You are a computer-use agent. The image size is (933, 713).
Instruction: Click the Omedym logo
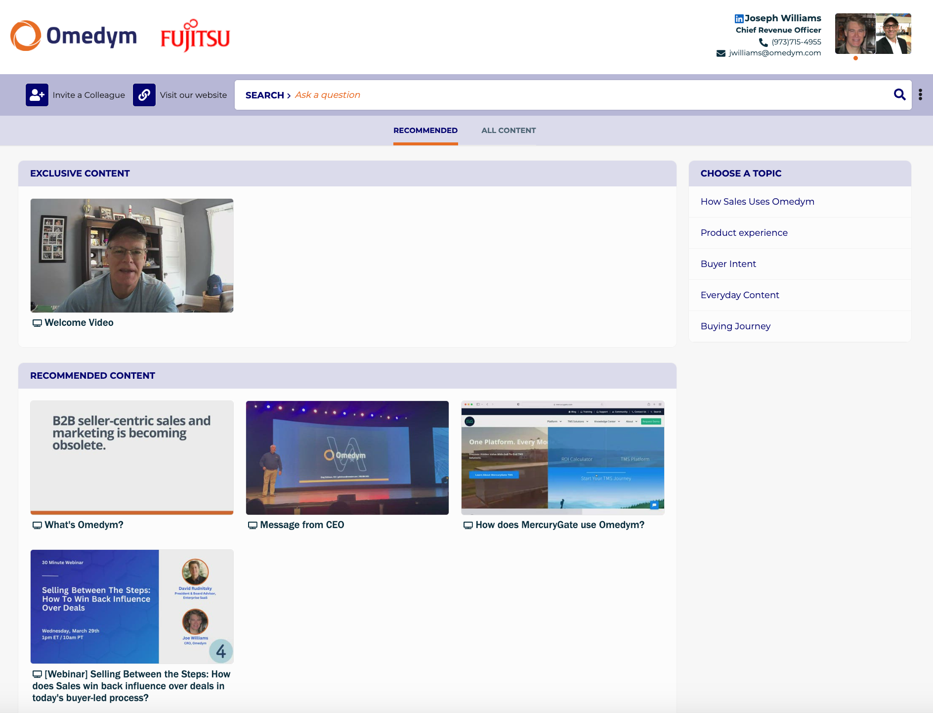(x=74, y=36)
